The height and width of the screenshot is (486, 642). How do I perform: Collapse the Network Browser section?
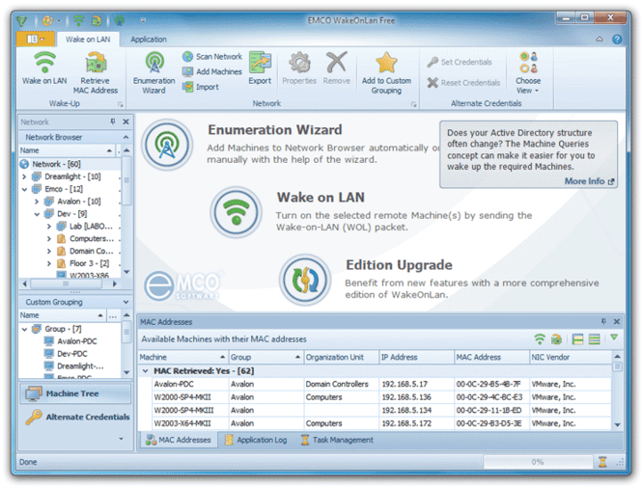[126, 137]
